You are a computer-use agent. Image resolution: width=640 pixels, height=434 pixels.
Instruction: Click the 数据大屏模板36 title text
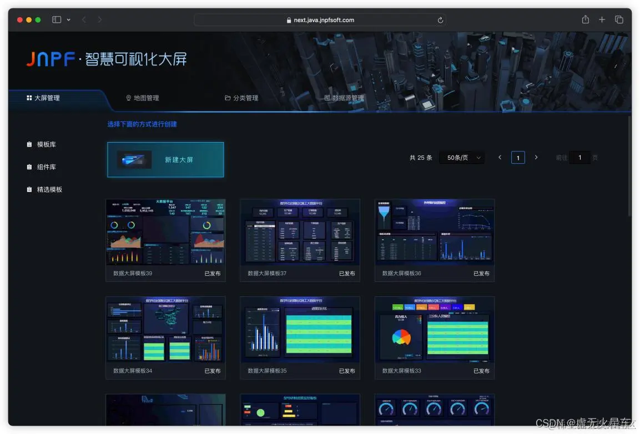pyautogui.click(x=401, y=274)
